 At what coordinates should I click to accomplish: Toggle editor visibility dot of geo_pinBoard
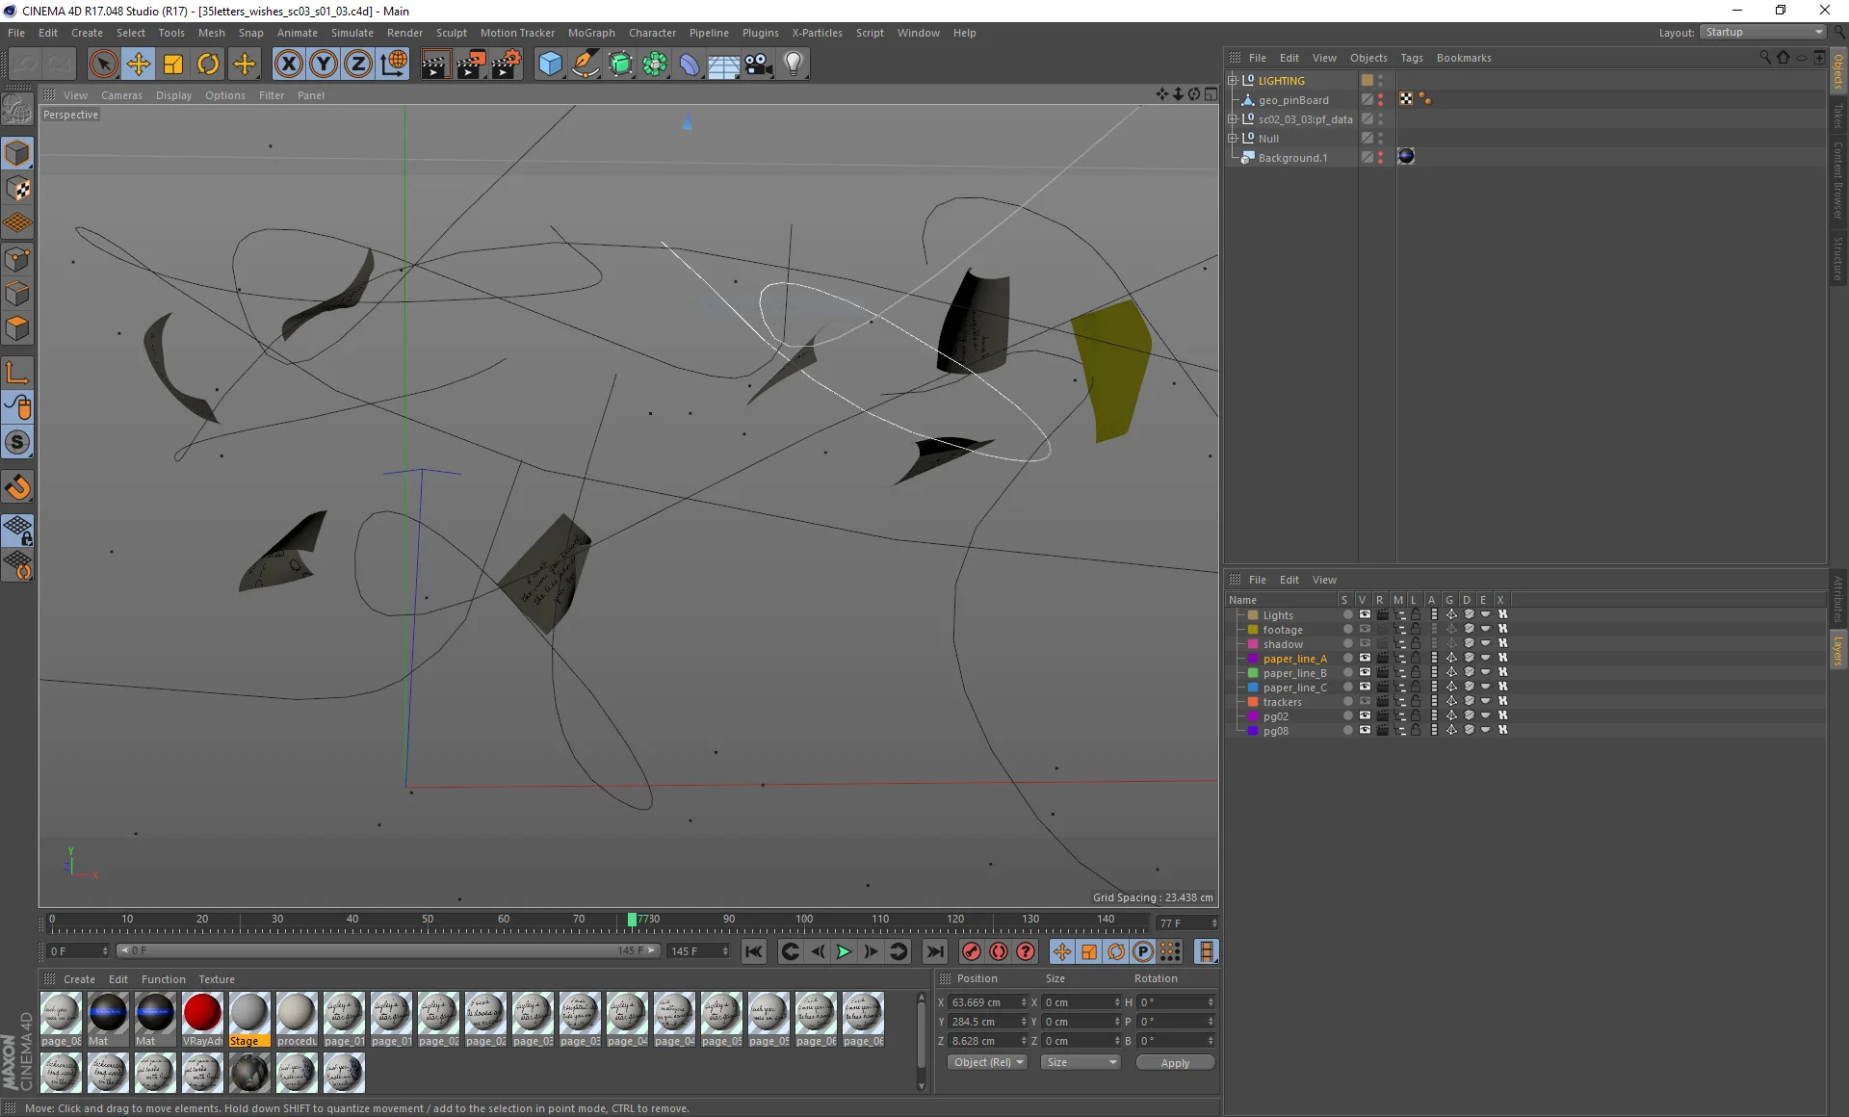[1380, 96]
